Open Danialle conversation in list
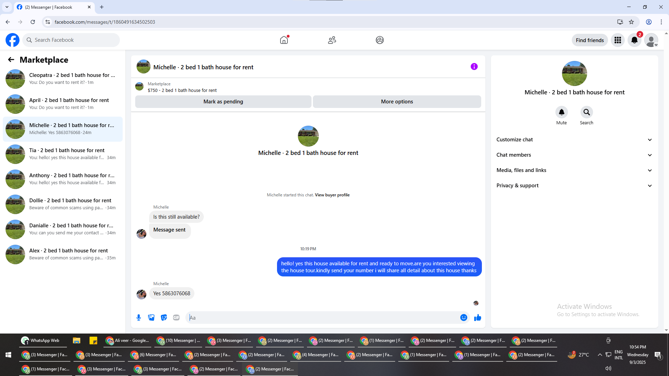Screen dimensions: 669x376 click(x=63, y=229)
